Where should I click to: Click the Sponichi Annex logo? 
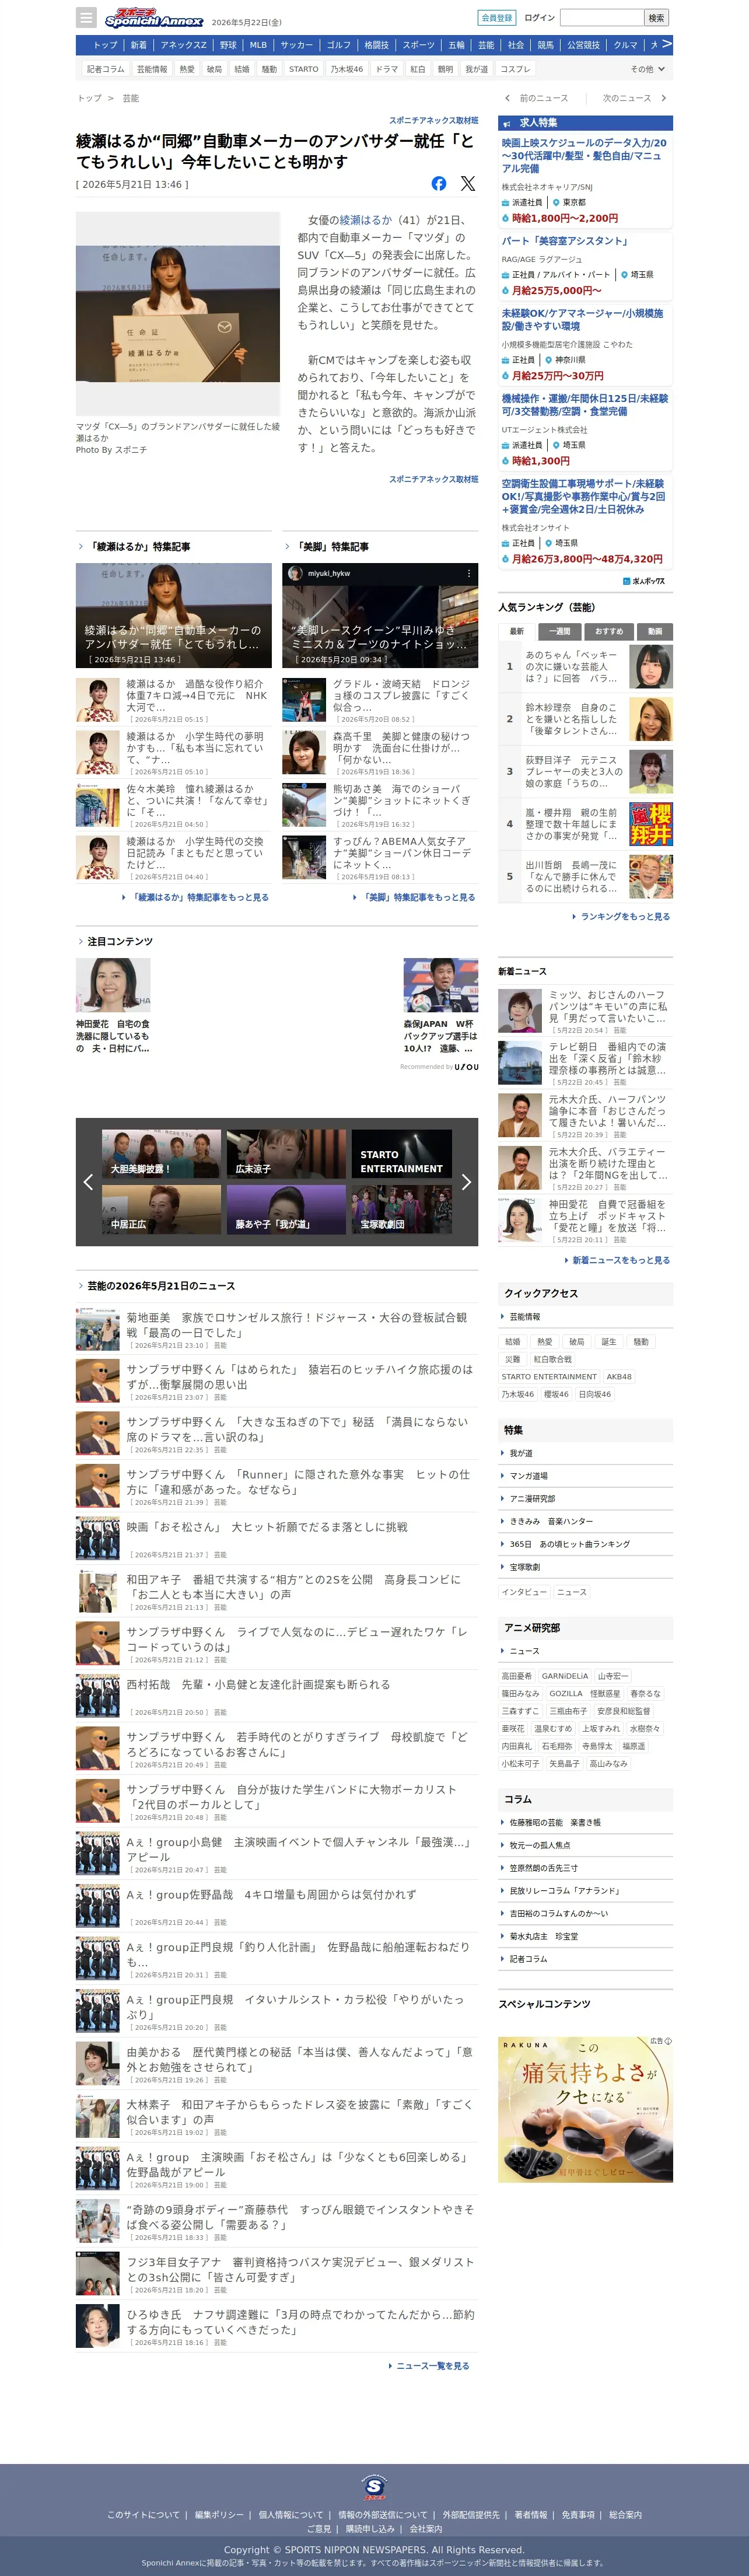click(153, 17)
